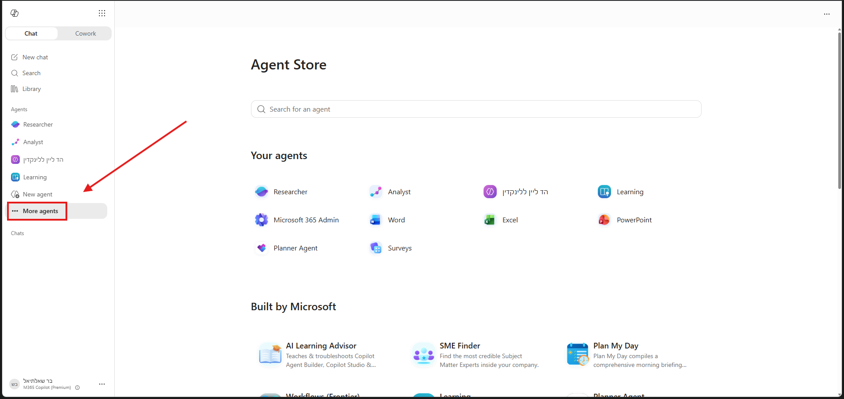
Task: Click the vertical page scrollbar
Action: tap(839, 111)
